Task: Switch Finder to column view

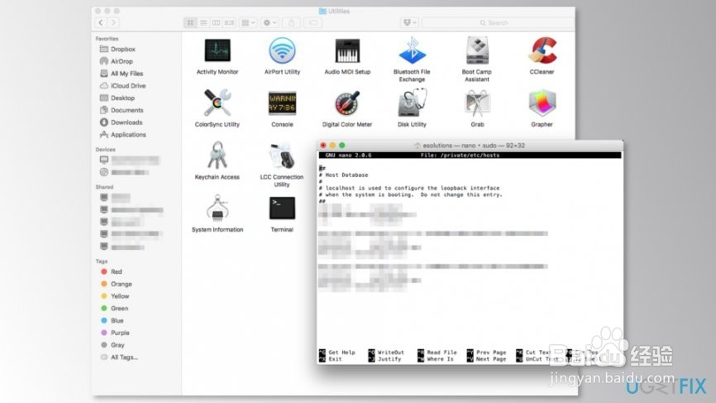Action: pos(216,22)
